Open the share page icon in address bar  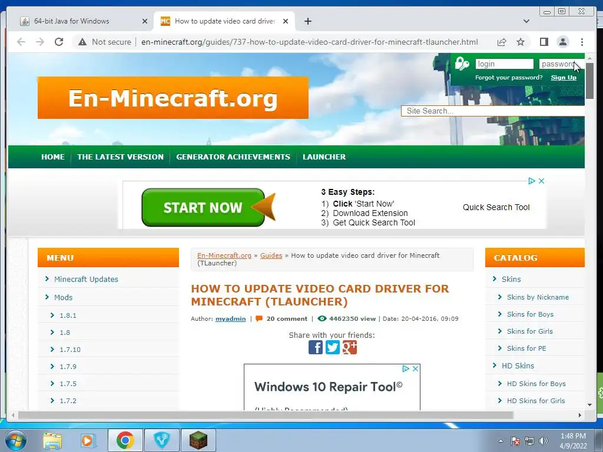(x=502, y=42)
